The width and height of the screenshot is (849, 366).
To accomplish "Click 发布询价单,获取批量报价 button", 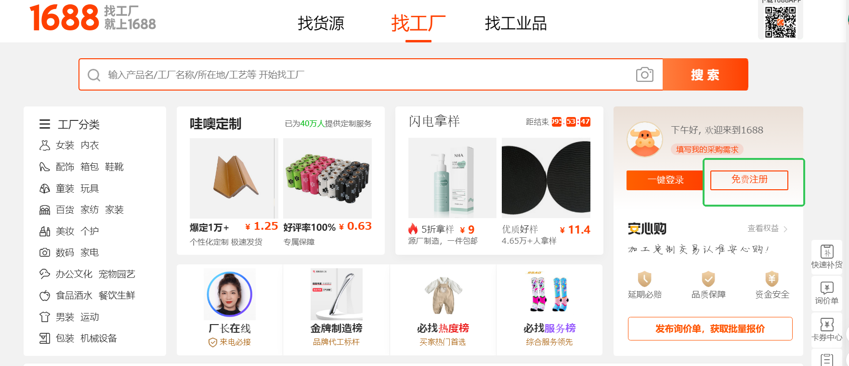I will tap(710, 329).
